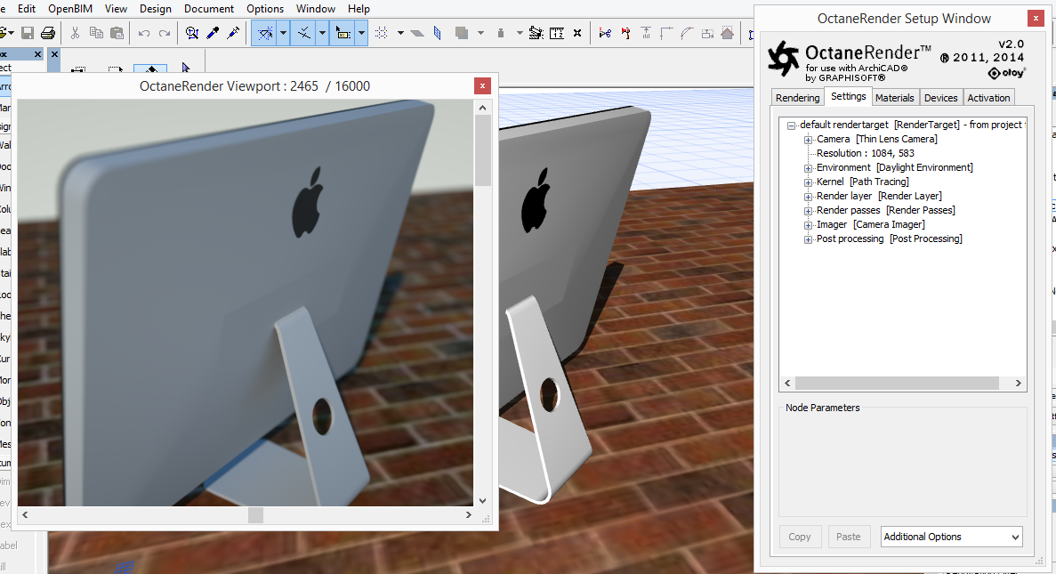The image size is (1056, 574).
Task: Open the Additional Options combo box
Action: pyautogui.click(x=952, y=537)
